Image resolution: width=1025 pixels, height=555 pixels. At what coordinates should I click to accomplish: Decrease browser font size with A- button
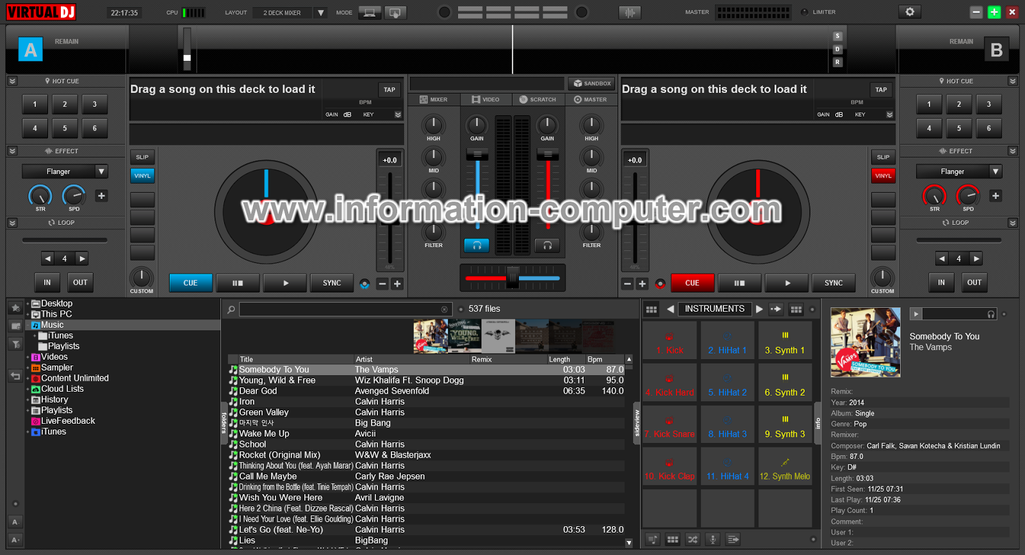[16, 522]
